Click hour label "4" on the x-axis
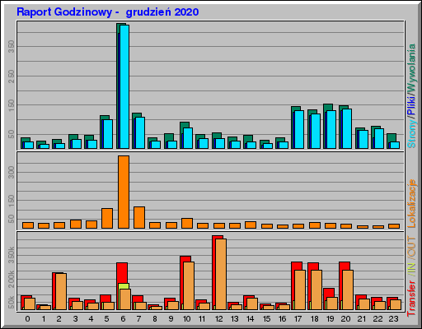The height and width of the screenshot is (329, 422). 91,319
